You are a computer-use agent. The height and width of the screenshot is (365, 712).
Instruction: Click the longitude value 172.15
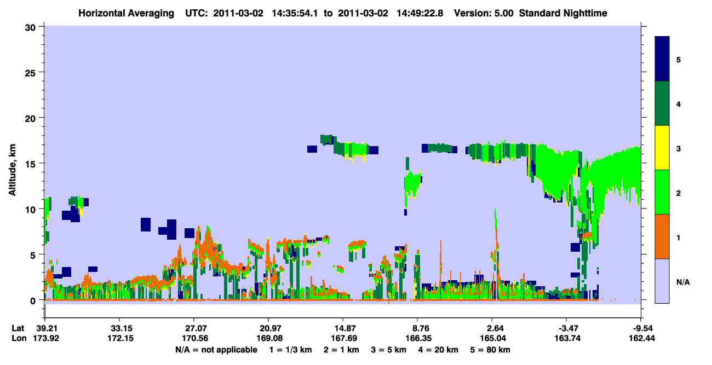point(119,338)
